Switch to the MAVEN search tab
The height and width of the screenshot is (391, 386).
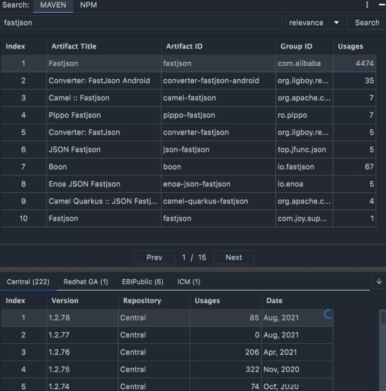click(53, 5)
